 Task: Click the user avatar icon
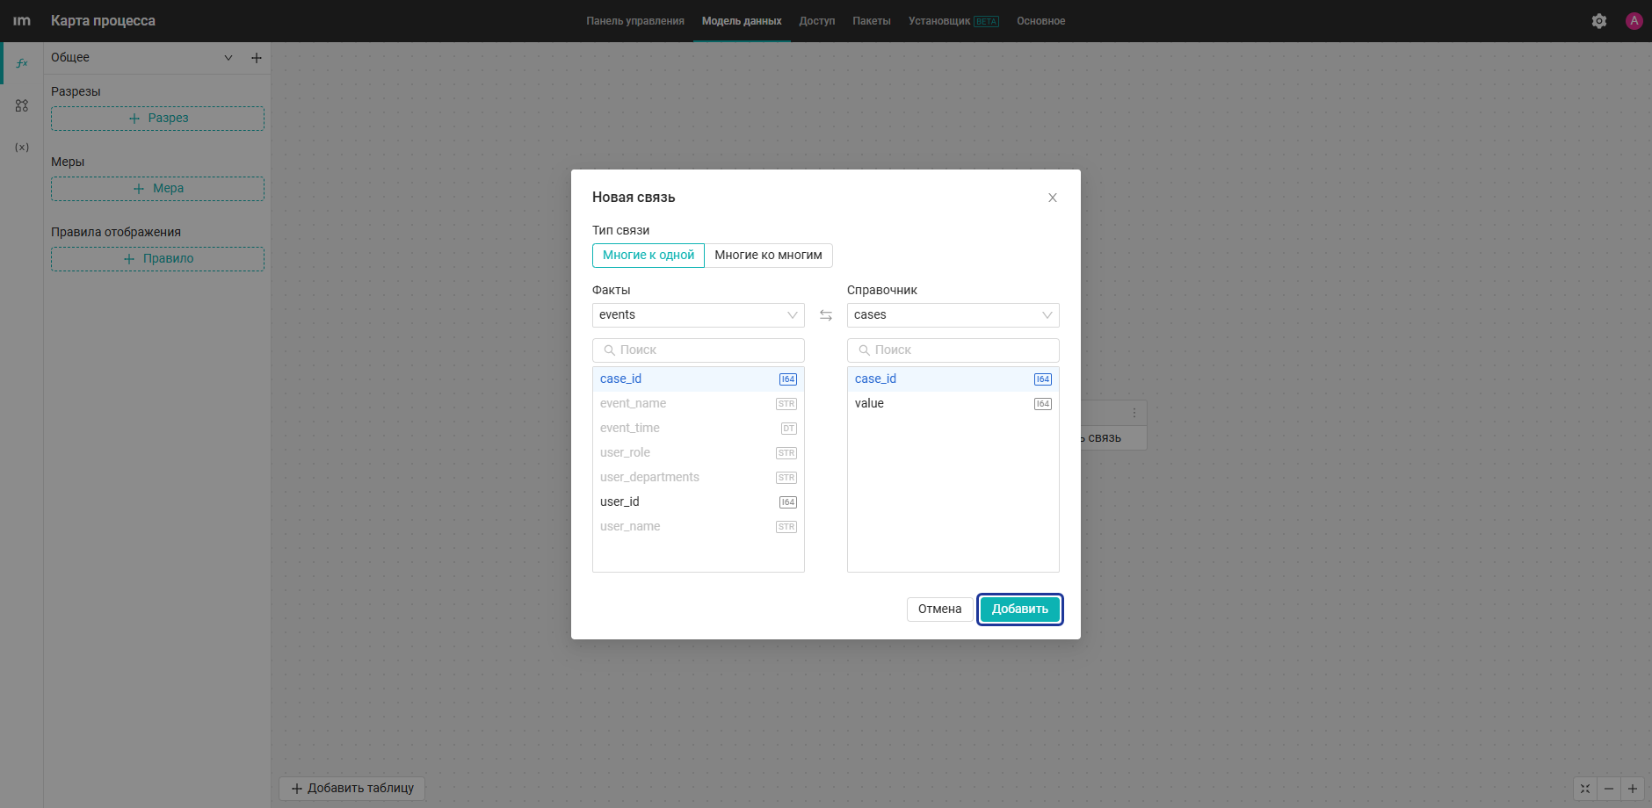click(1634, 21)
